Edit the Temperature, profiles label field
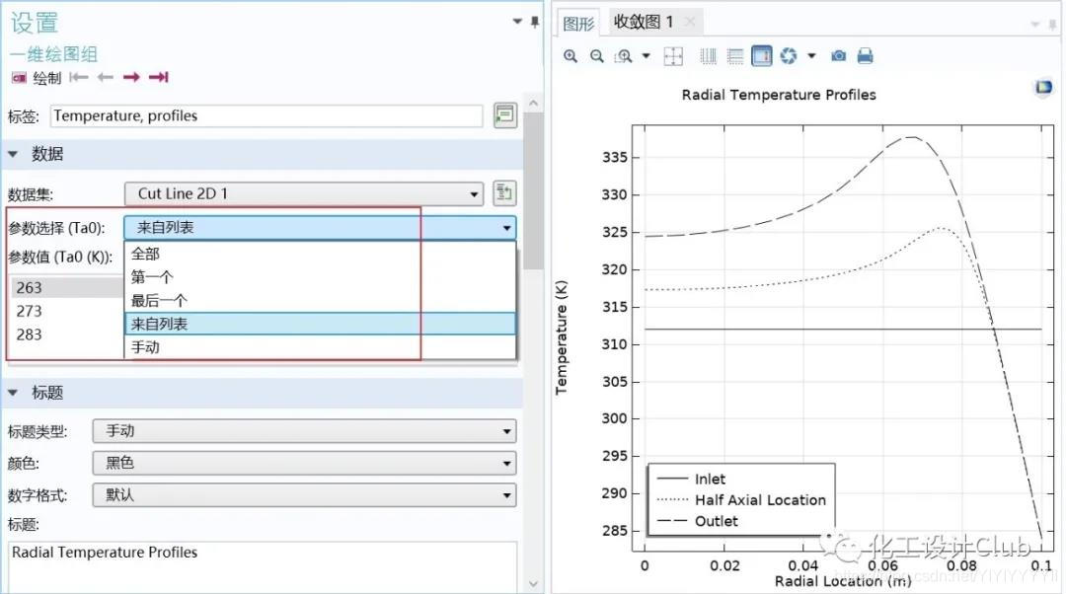1066x594 pixels. [266, 116]
